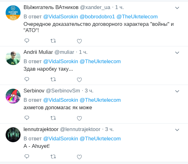Open the @bobrodobro1 mention link

click(97, 16)
